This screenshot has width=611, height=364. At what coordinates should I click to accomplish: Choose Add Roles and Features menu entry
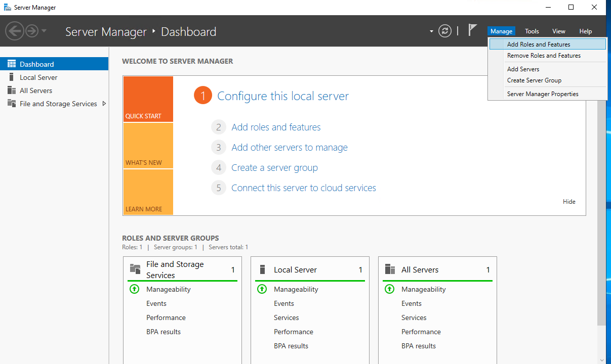click(x=547, y=44)
